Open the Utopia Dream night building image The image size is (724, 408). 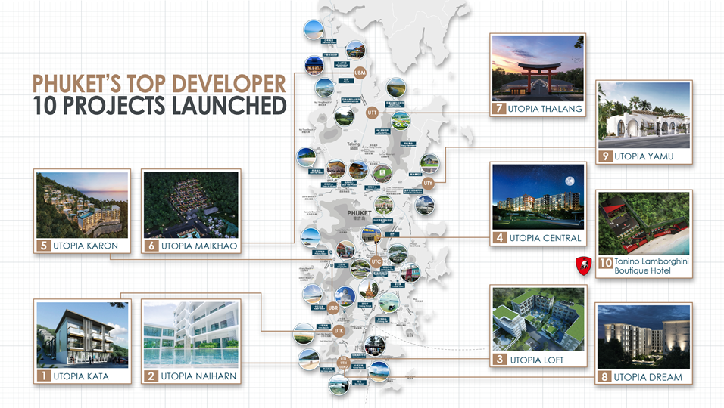644,337
